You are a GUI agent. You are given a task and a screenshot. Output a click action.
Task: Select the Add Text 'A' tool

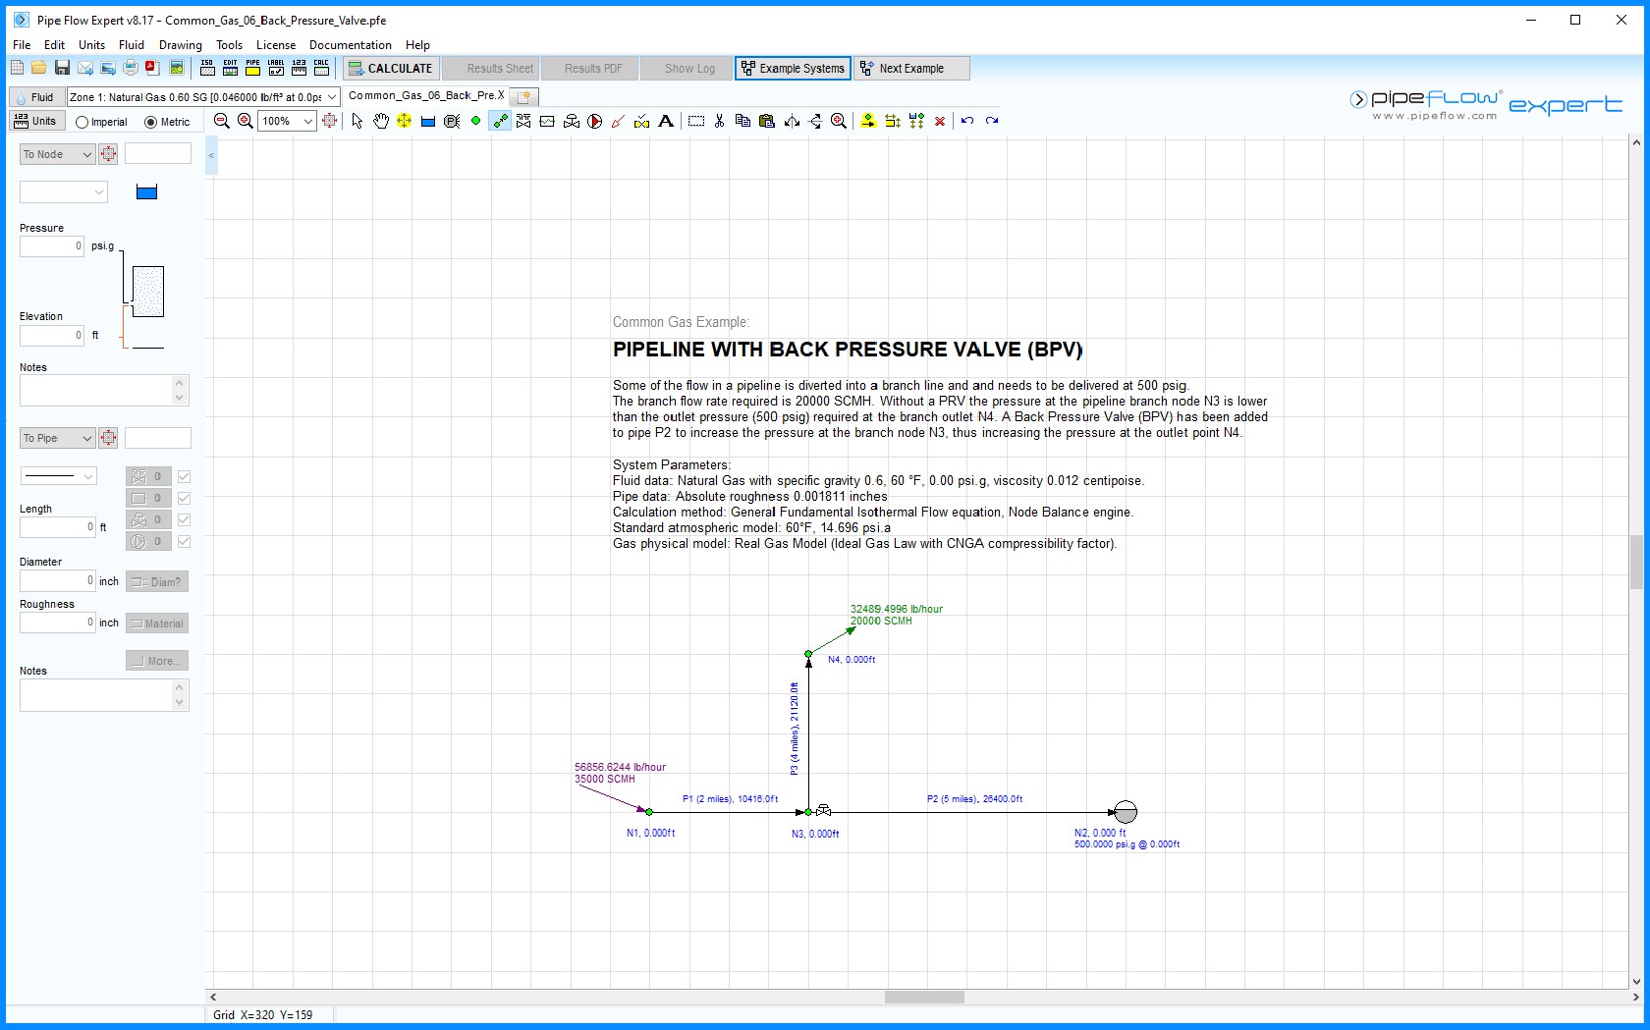point(666,121)
